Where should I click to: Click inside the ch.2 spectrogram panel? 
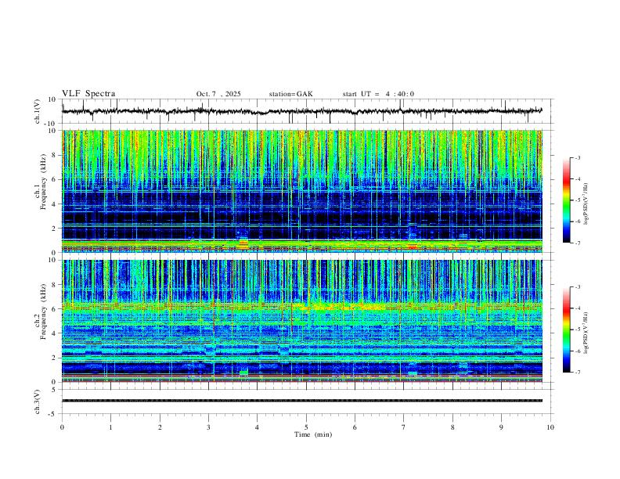coord(302,321)
